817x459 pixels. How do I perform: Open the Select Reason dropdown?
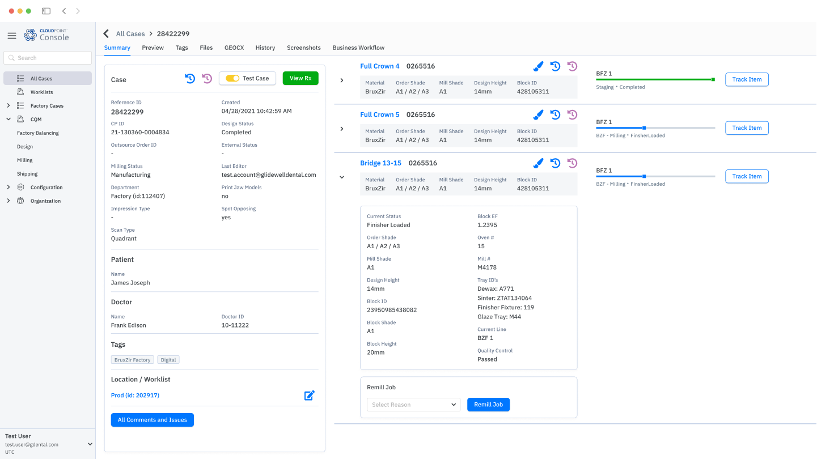[x=413, y=405]
